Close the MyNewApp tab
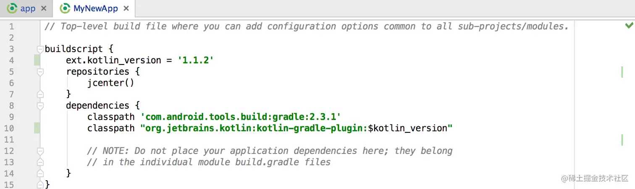The image size is (635, 189). (x=126, y=8)
